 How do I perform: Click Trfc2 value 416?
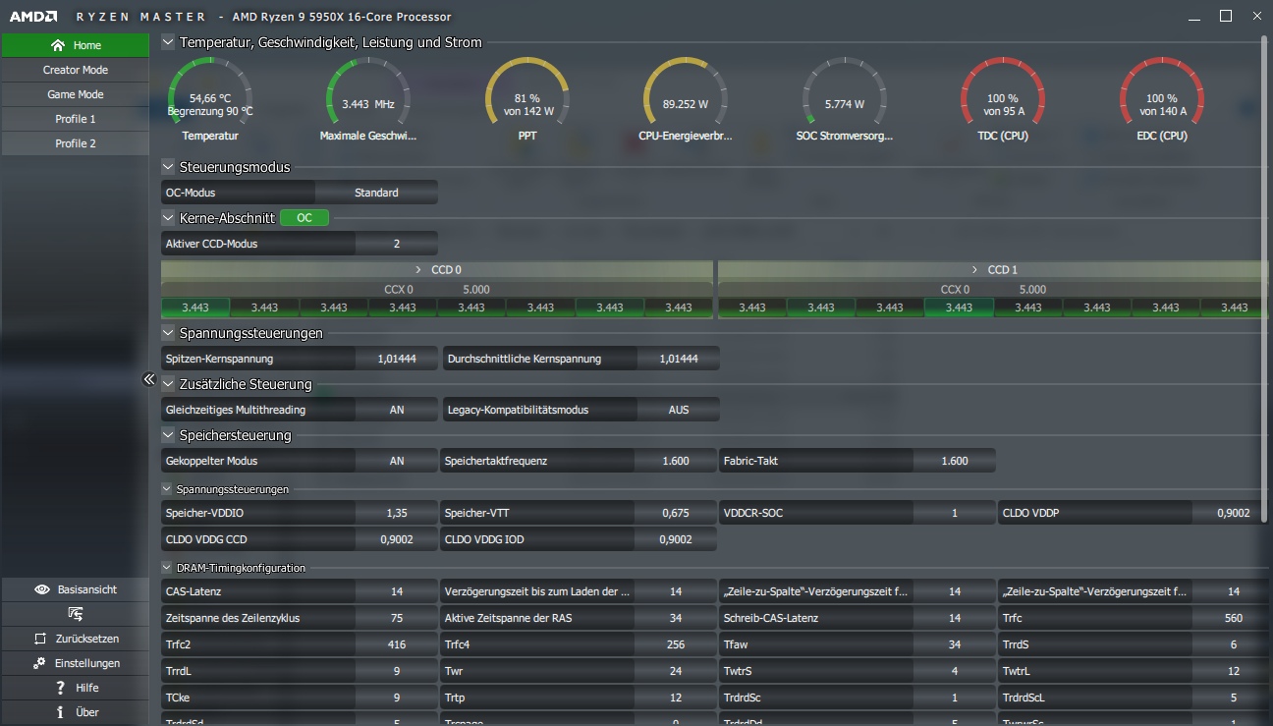click(x=397, y=644)
